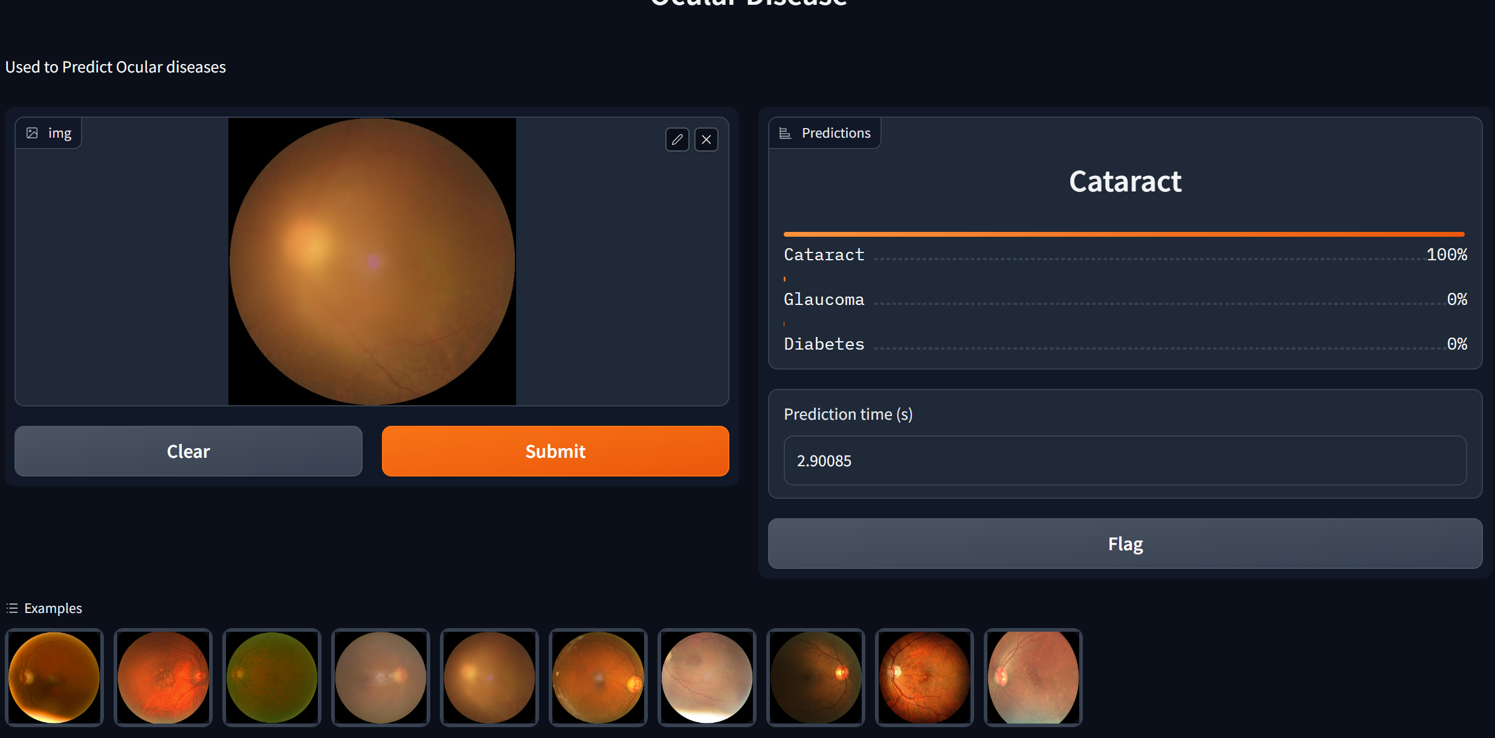Click the Flag button
Viewport: 1495px width, 738px height.
[1125, 544]
